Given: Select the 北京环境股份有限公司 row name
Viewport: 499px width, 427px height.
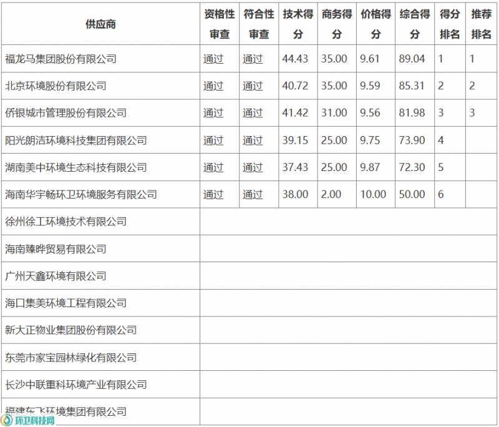Looking at the screenshot, I should [x=56, y=86].
